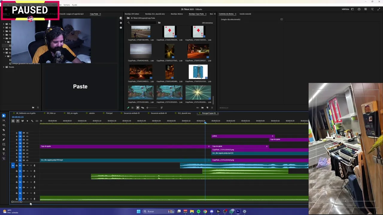The width and height of the screenshot is (383, 215).
Task: Select the Type tool
Action: point(4,154)
